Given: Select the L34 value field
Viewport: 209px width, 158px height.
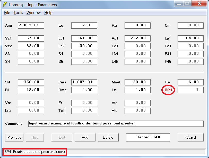Looking at the screenshot, I should point(137,54).
